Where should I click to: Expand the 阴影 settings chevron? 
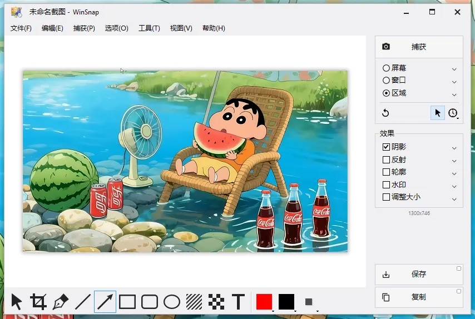[454, 148]
